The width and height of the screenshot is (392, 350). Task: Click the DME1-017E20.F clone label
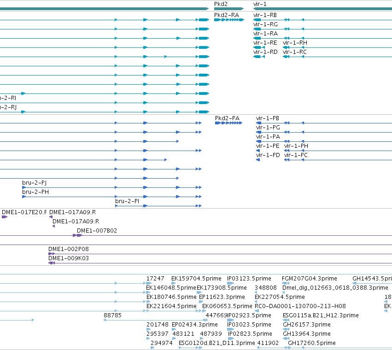coord(24,212)
